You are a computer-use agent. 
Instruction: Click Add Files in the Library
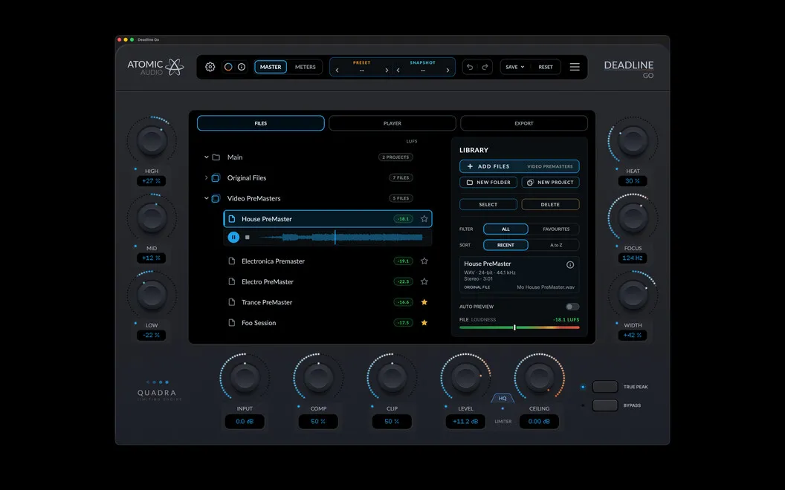click(x=519, y=166)
